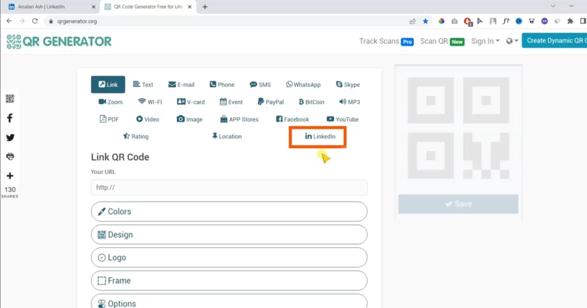Expand the Design section
The height and width of the screenshot is (308, 587).
point(229,235)
